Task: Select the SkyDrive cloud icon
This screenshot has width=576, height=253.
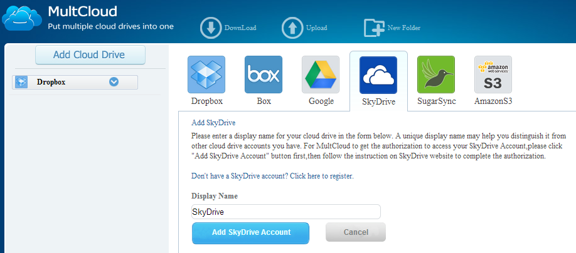Action: (x=378, y=75)
